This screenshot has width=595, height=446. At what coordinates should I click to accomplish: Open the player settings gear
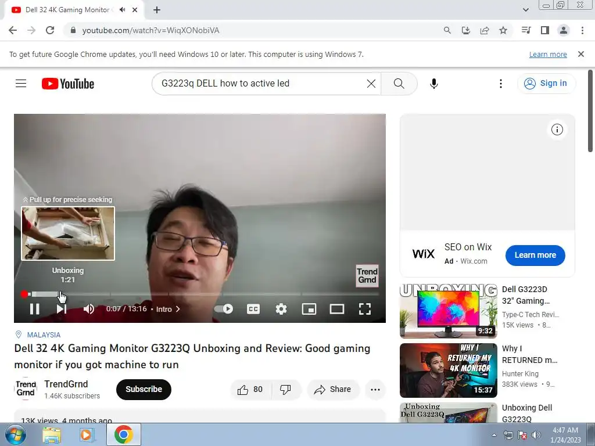point(281,309)
